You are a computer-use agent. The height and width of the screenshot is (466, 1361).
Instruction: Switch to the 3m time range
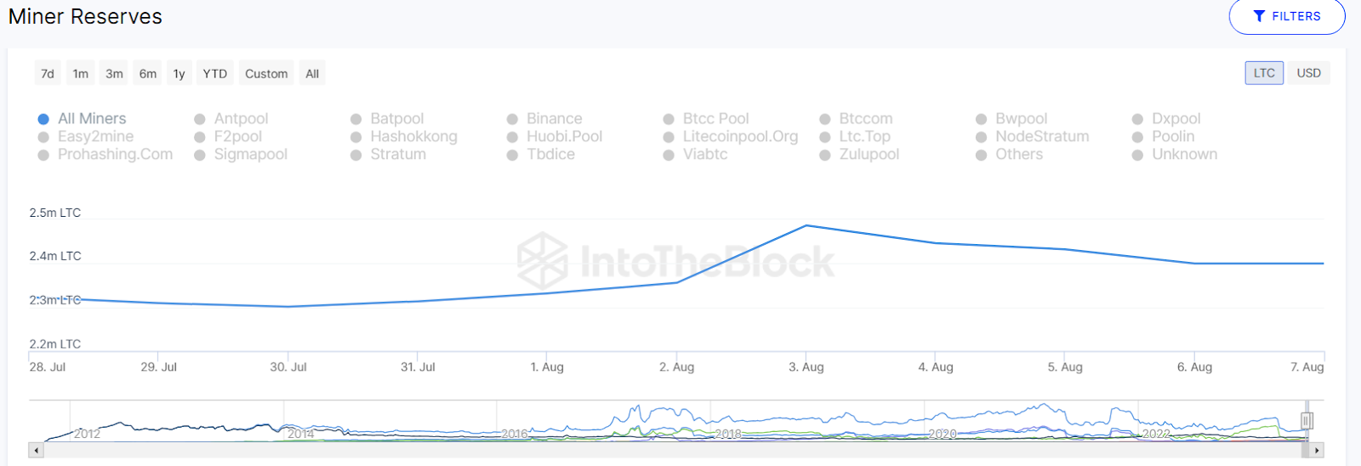pyautogui.click(x=114, y=74)
